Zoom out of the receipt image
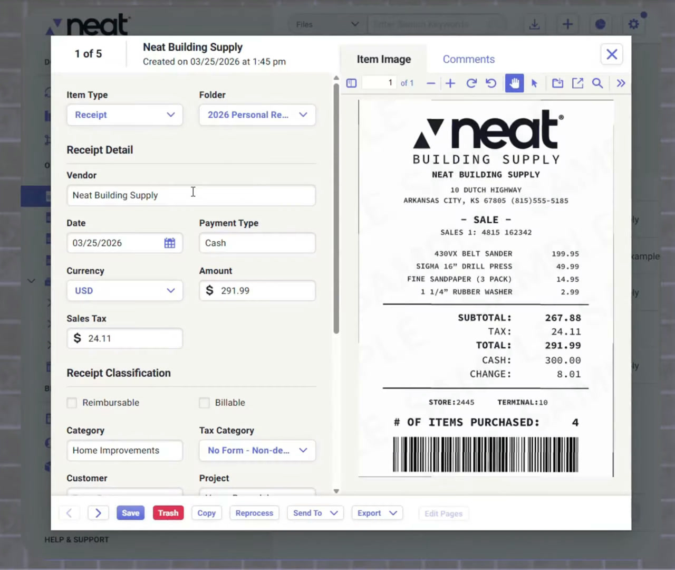675x570 pixels. pos(431,83)
